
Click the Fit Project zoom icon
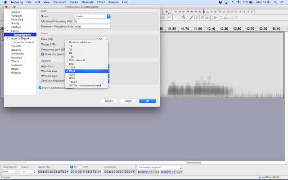pyautogui.click(x=208, y=18)
